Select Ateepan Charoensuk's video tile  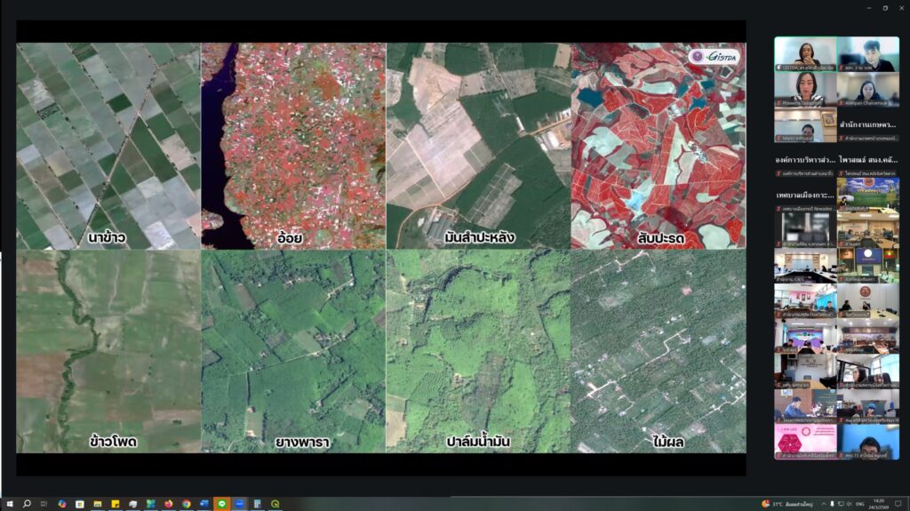tap(868, 89)
